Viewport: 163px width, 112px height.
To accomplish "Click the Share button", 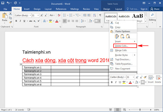I will [x=155, y=9].
